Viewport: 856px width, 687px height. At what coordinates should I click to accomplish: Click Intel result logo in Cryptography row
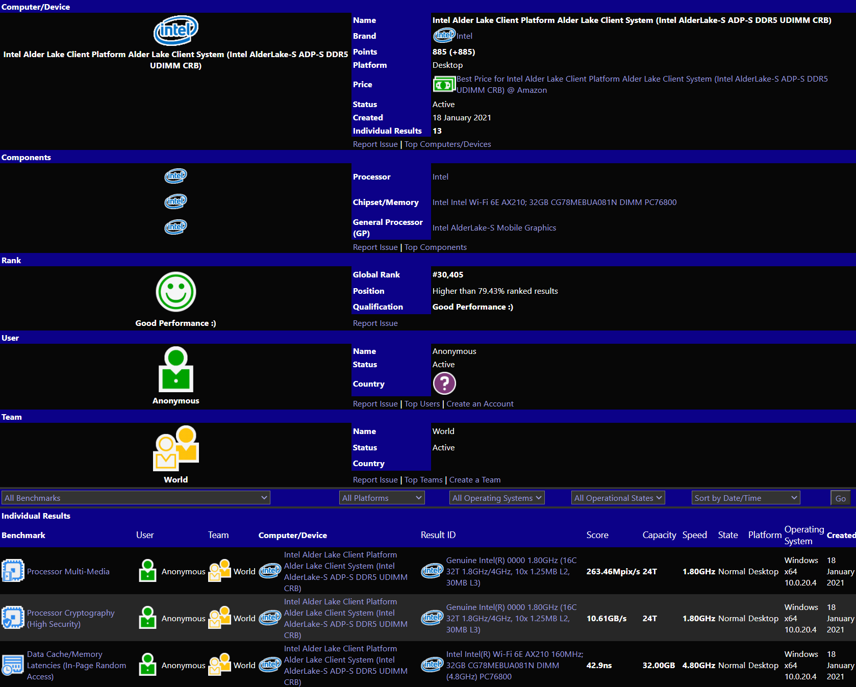tap(432, 618)
